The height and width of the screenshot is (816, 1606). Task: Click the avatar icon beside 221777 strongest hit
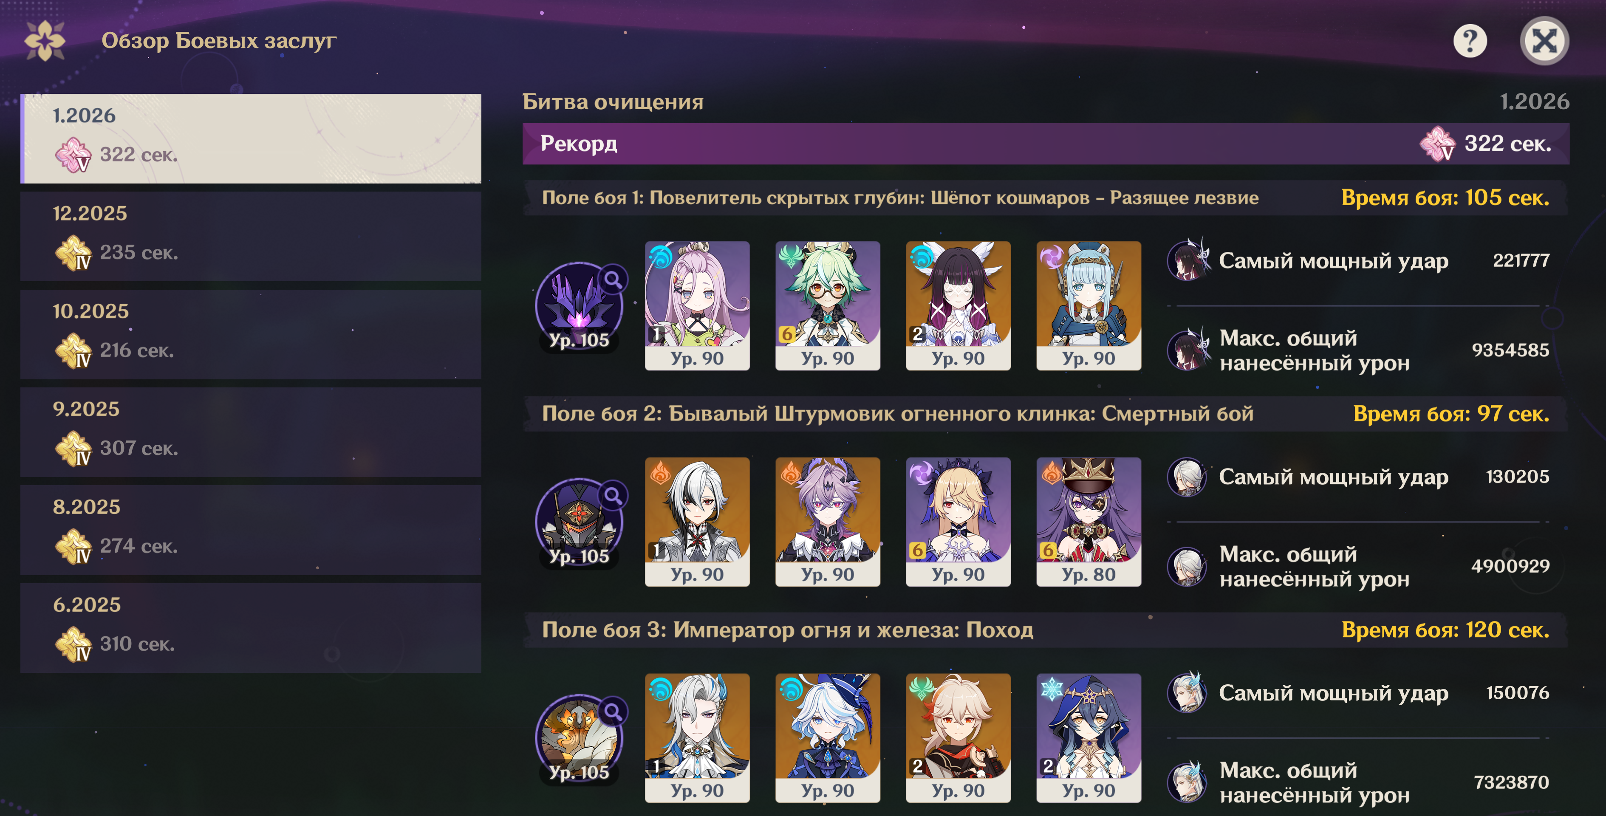(1188, 260)
